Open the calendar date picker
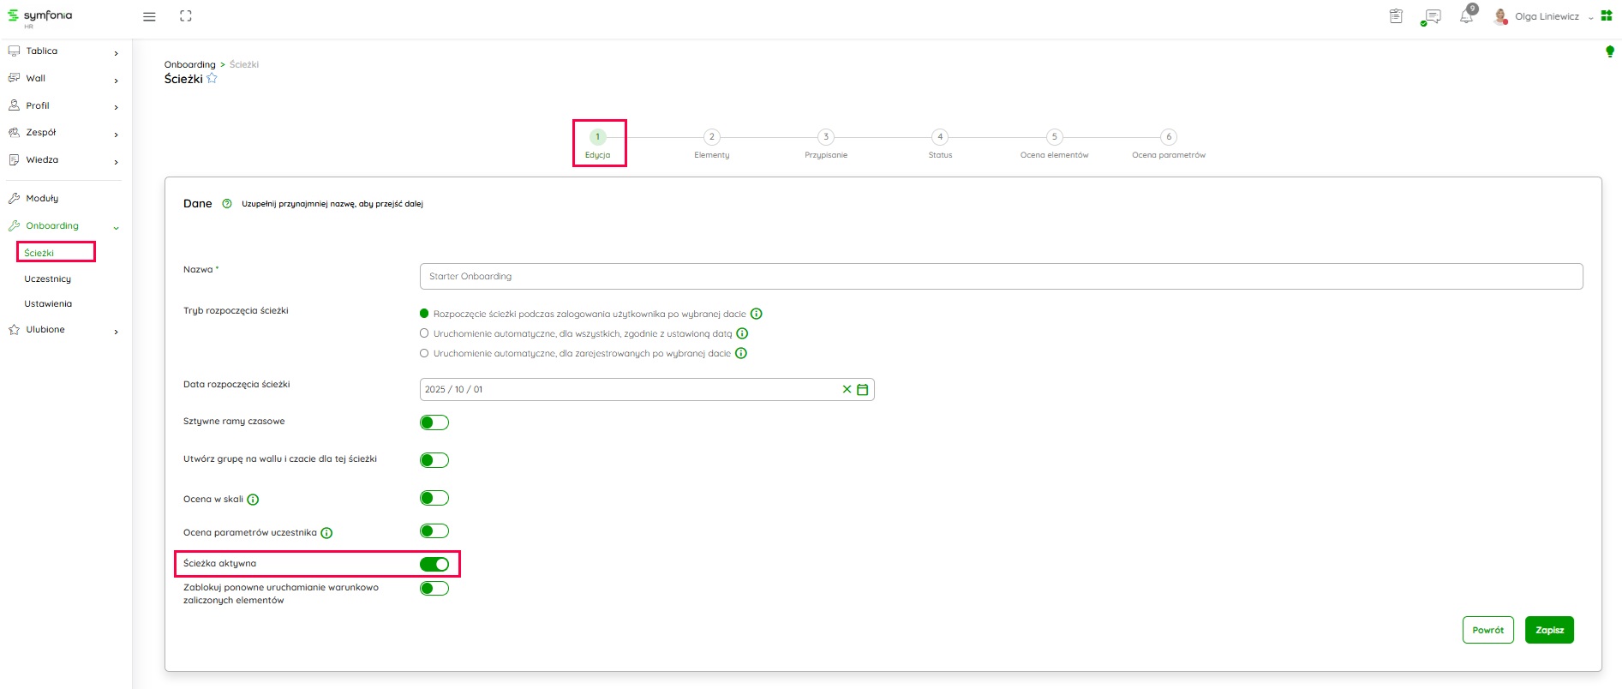 point(863,389)
